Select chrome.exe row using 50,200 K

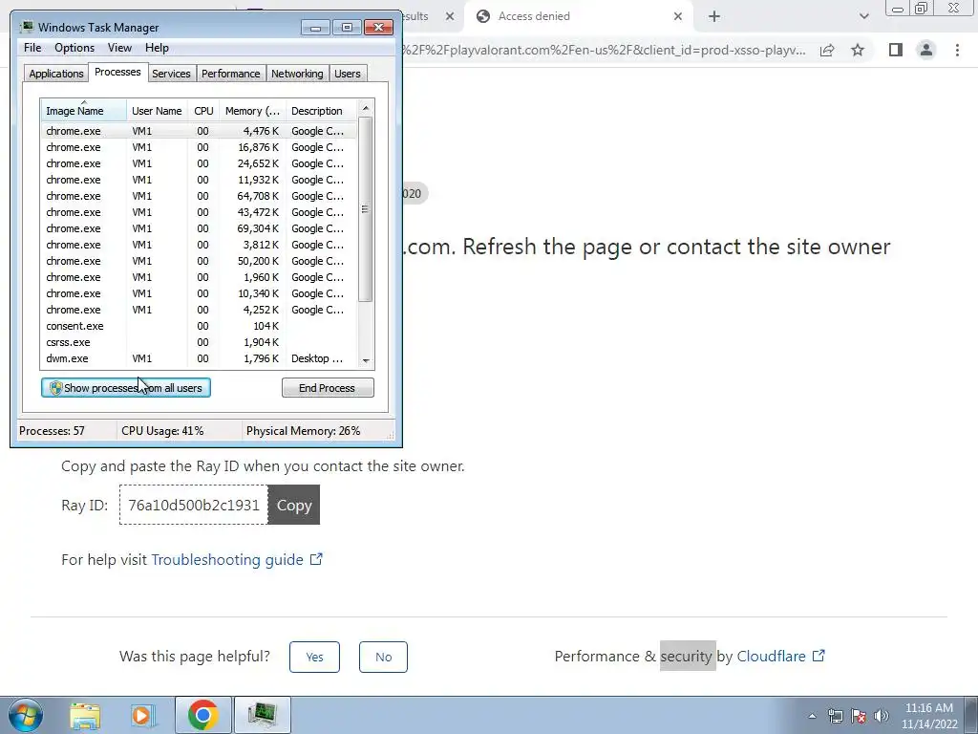click(x=200, y=261)
